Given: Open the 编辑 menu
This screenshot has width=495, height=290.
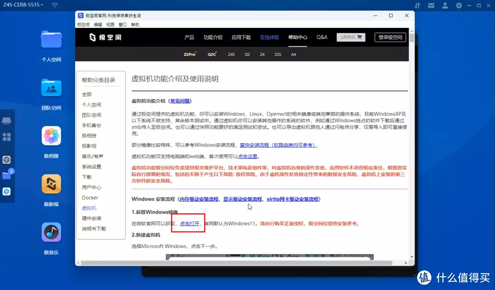Looking at the screenshot, I should point(98,25).
